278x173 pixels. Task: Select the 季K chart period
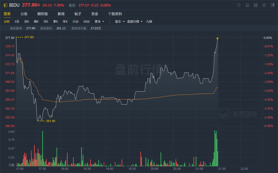point(56,22)
